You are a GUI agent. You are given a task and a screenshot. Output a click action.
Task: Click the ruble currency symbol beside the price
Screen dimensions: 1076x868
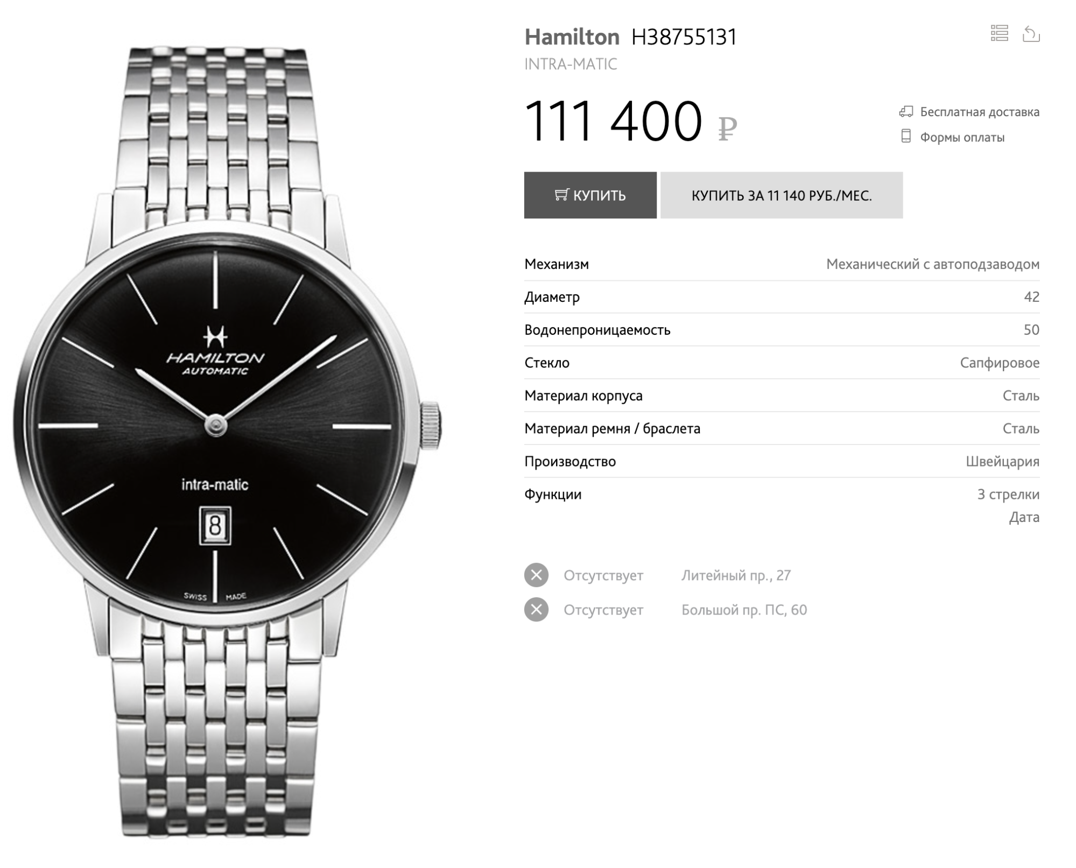(x=727, y=129)
